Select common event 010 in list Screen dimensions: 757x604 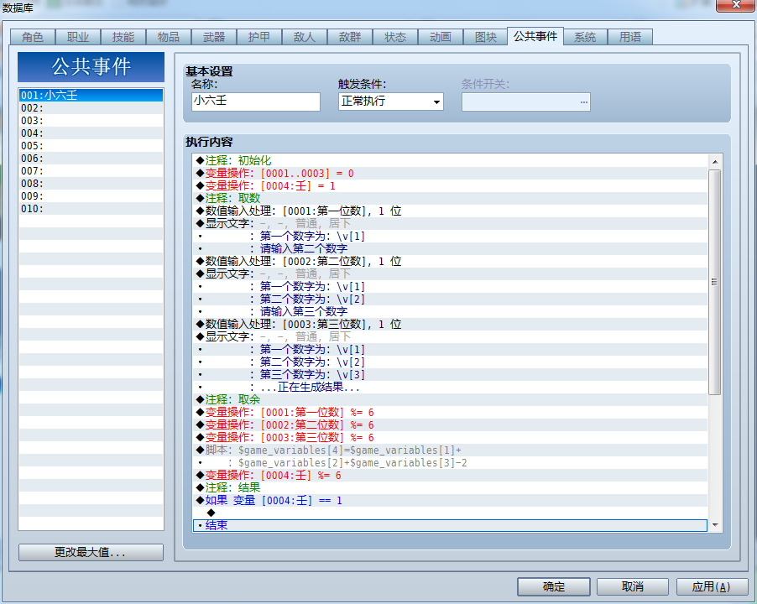[91, 208]
